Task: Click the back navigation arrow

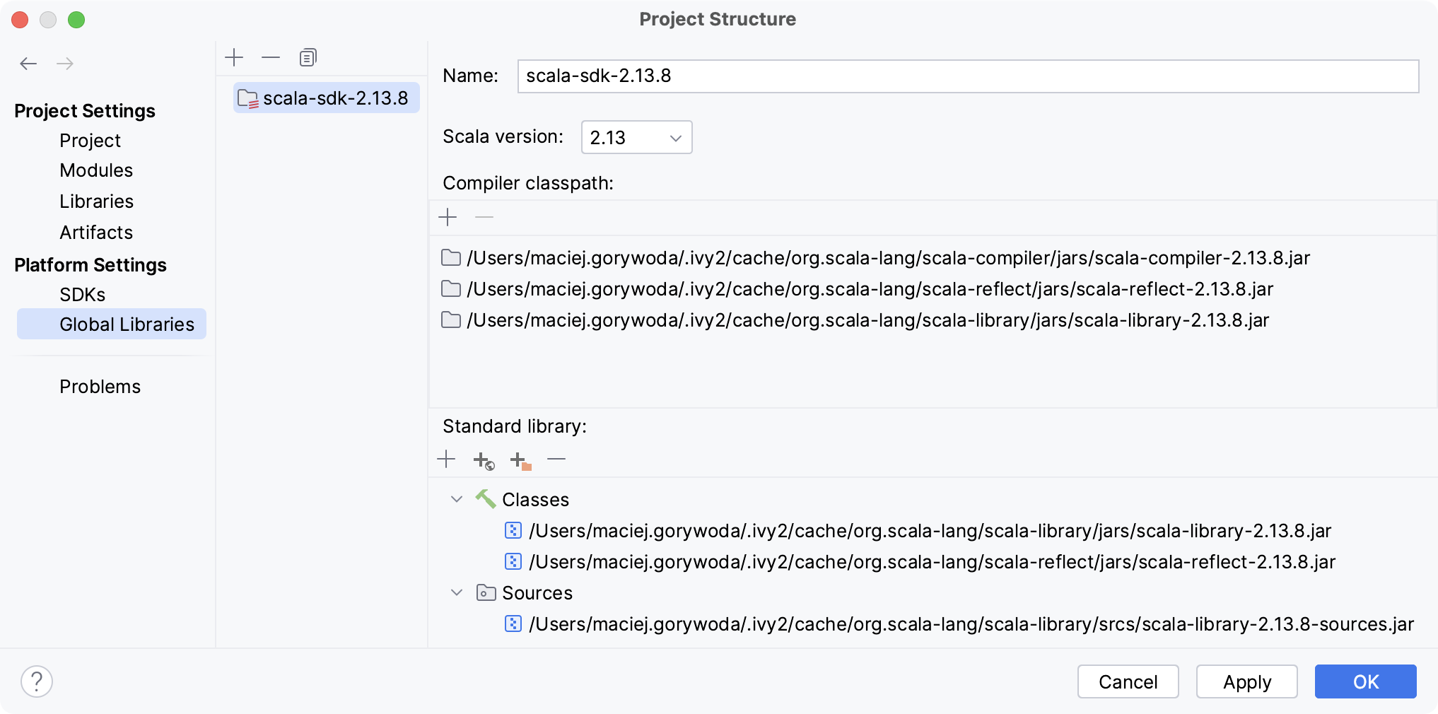Action: click(x=28, y=64)
